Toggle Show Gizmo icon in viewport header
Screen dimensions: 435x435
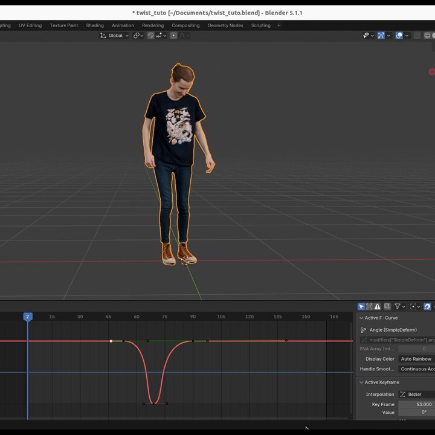click(x=381, y=36)
